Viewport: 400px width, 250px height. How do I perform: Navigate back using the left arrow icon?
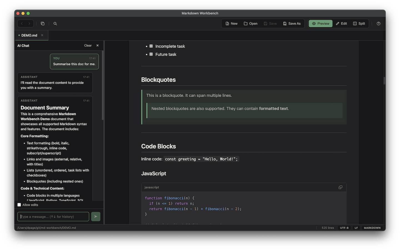22,23
